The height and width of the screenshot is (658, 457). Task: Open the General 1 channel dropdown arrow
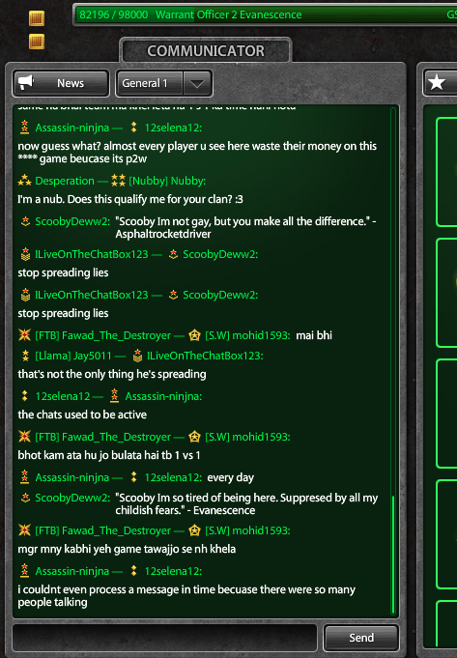pos(197,83)
